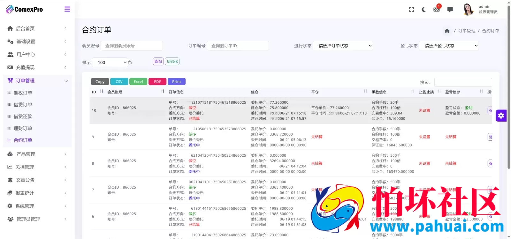Click the Print button
Viewport: 511px width, 239px height.
point(177,82)
